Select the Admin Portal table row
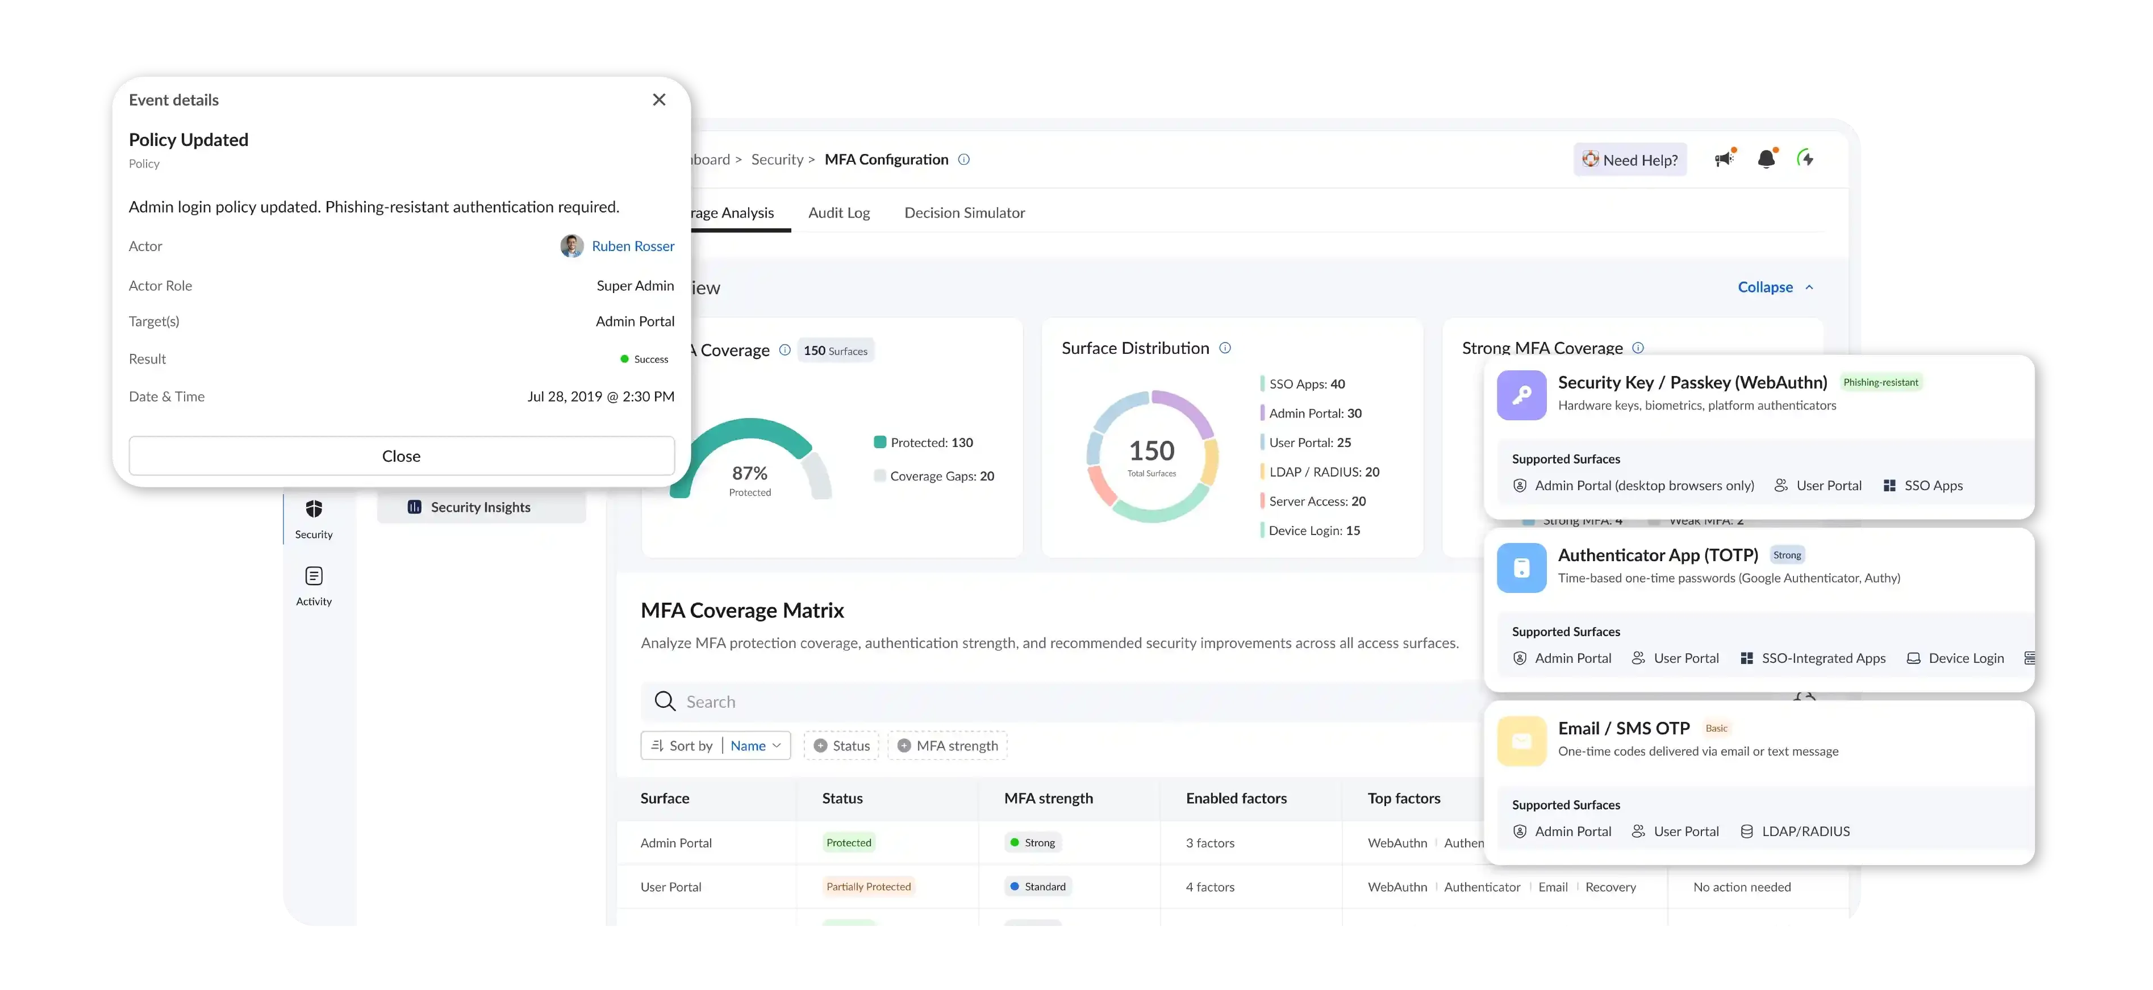This screenshot has height=990, width=2153. click(x=1050, y=842)
